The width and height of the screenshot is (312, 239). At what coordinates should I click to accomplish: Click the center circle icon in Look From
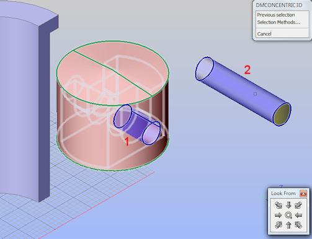[x=288, y=215]
